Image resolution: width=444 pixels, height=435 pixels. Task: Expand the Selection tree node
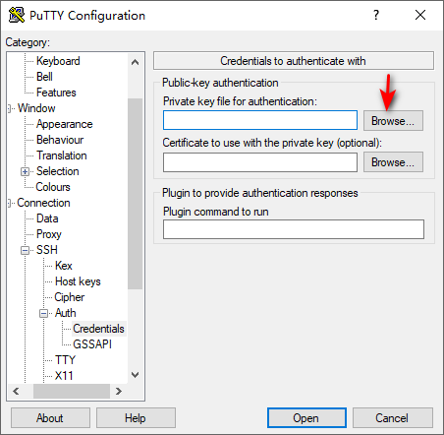(x=25, y=172)
